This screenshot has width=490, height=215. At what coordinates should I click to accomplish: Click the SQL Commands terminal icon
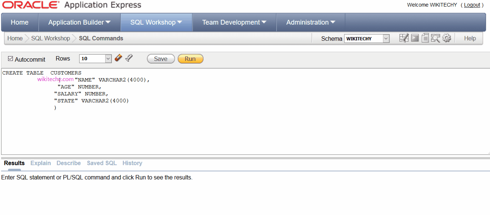(x=415, y=38)
